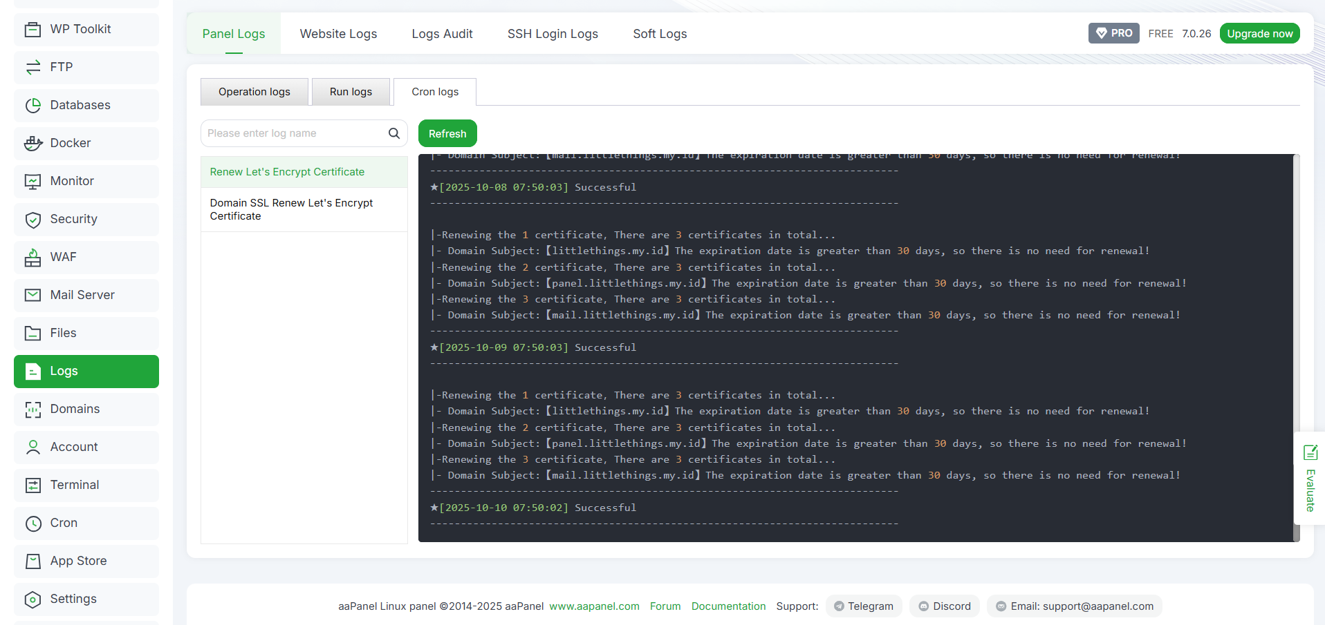Open the Evaluate feedback icon
The width and height of the screenshot is (1325, 625).
point(1310,452)
